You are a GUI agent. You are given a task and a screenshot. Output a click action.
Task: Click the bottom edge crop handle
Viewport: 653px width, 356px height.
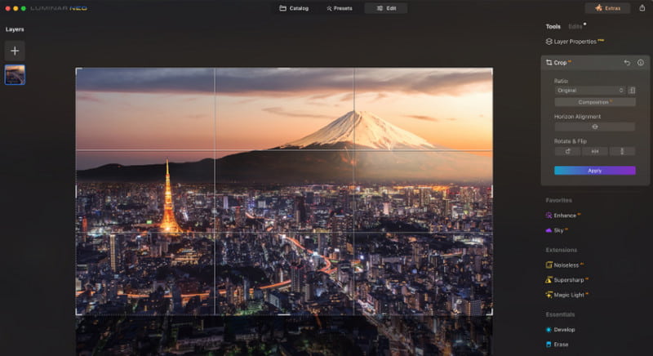pos(284,314)
